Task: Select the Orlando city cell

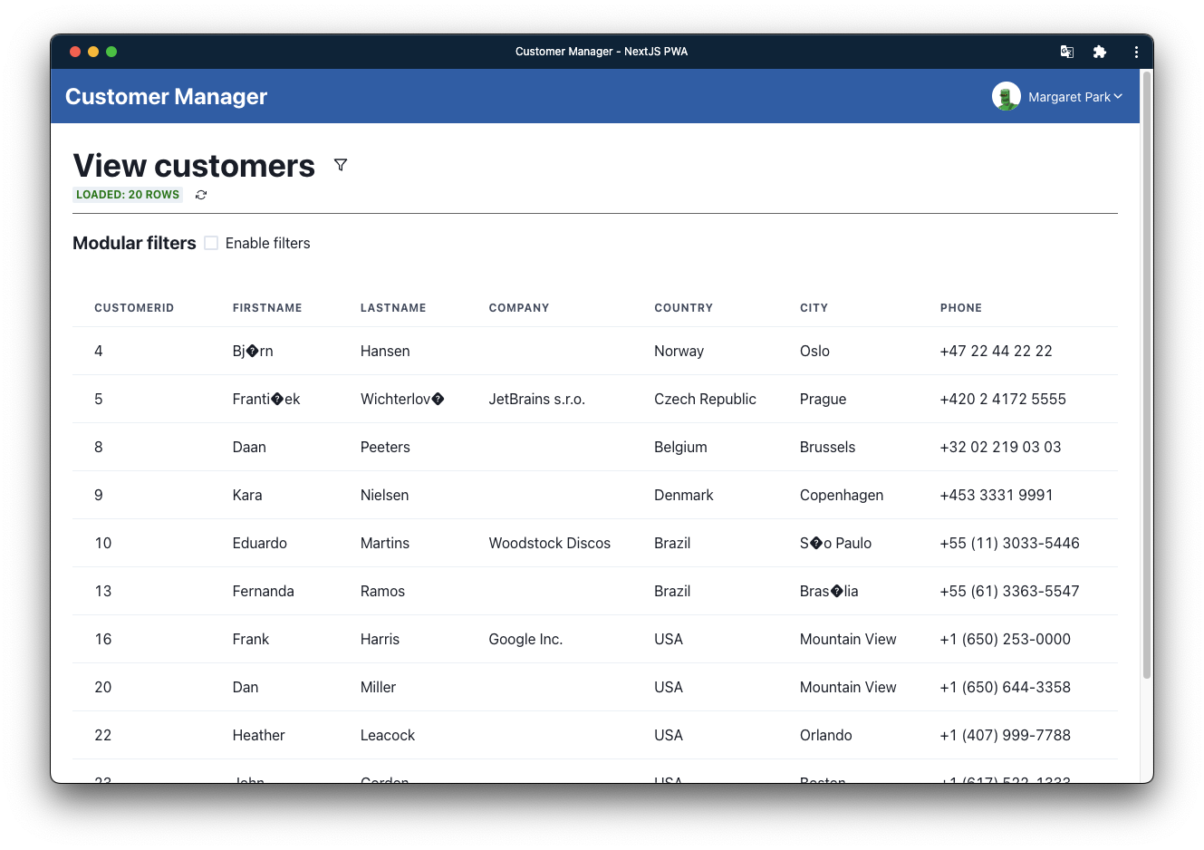Action: tap(826, 735)
